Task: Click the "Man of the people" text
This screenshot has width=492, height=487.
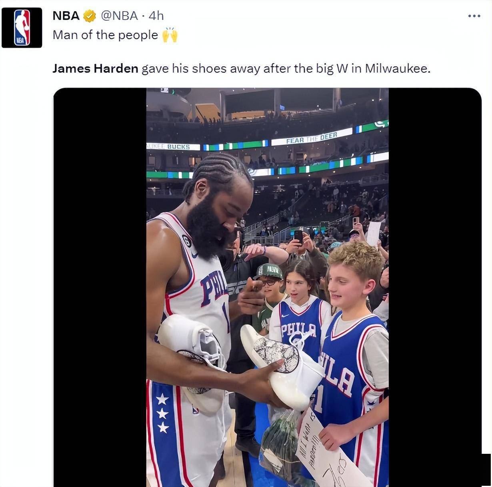Action: pyautogui.click(x=105, y=35)
